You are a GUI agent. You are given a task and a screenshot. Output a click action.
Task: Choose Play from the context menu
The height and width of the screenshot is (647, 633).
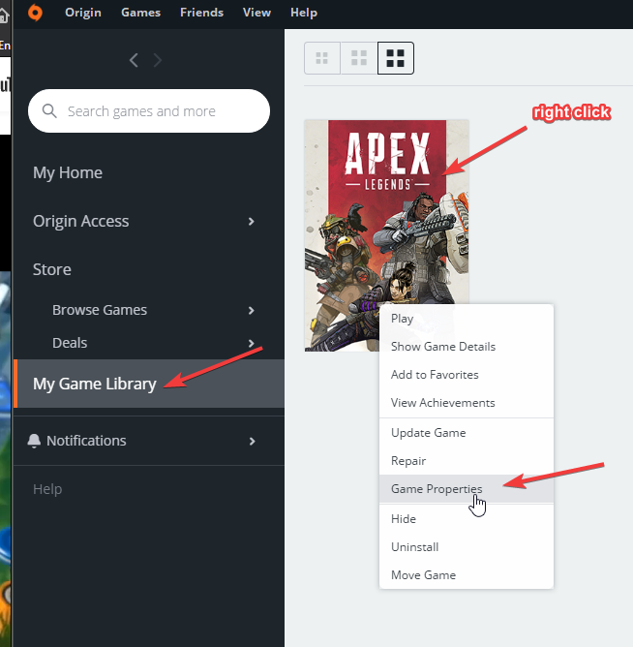[467, 319]
